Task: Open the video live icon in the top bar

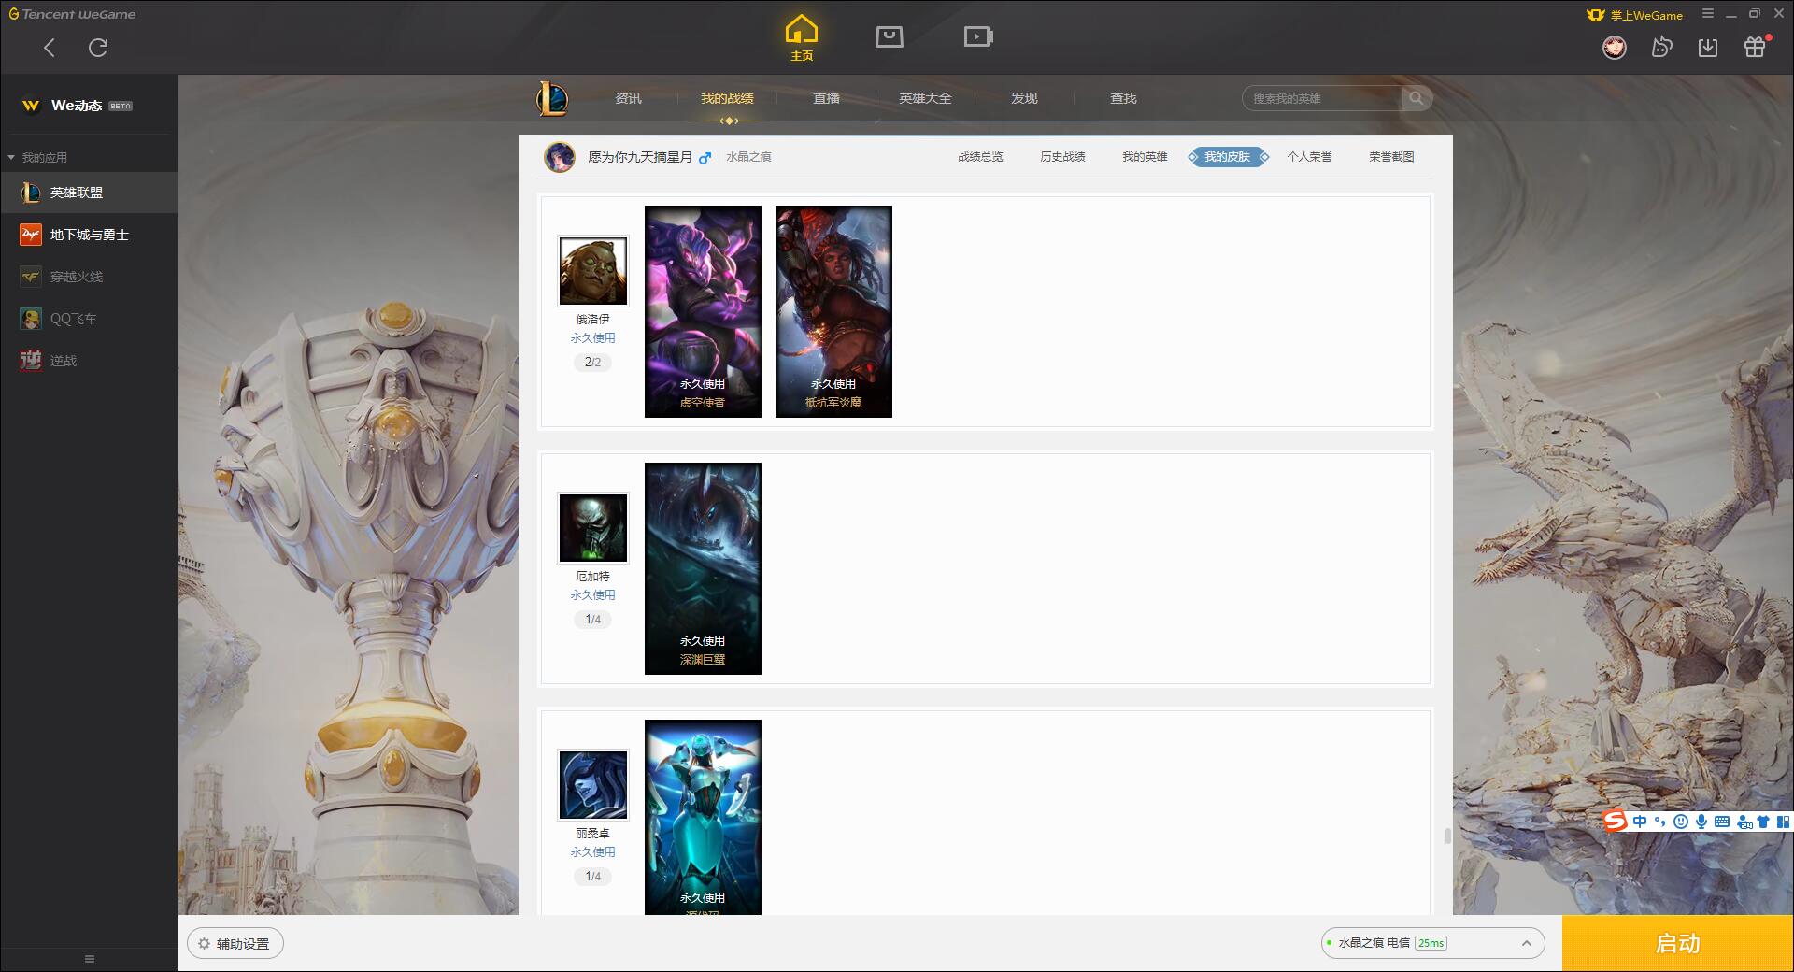Action: tap(978, 36)
